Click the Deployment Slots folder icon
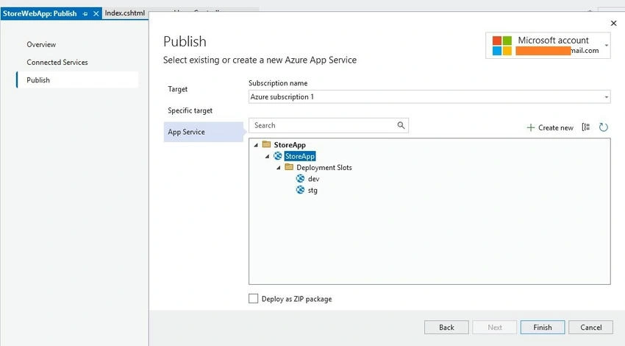The height and width of the screenshot is (346, 625). [289, 167]
